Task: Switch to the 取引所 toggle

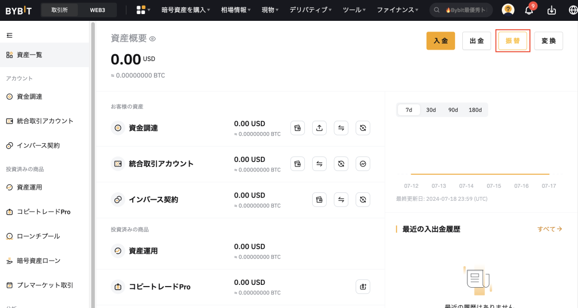Action: tap(59, 10)
